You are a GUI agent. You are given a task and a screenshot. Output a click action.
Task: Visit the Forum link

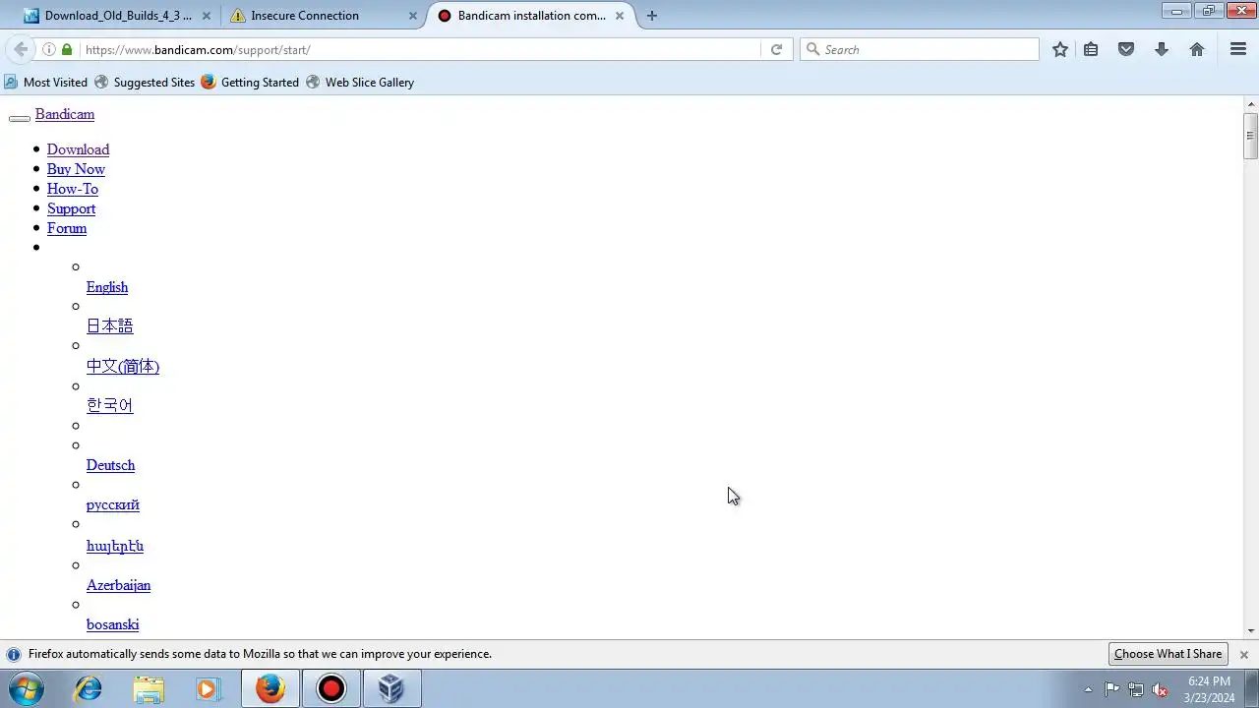67,228
